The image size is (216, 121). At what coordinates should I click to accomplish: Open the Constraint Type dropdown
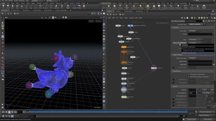(196, 25)
